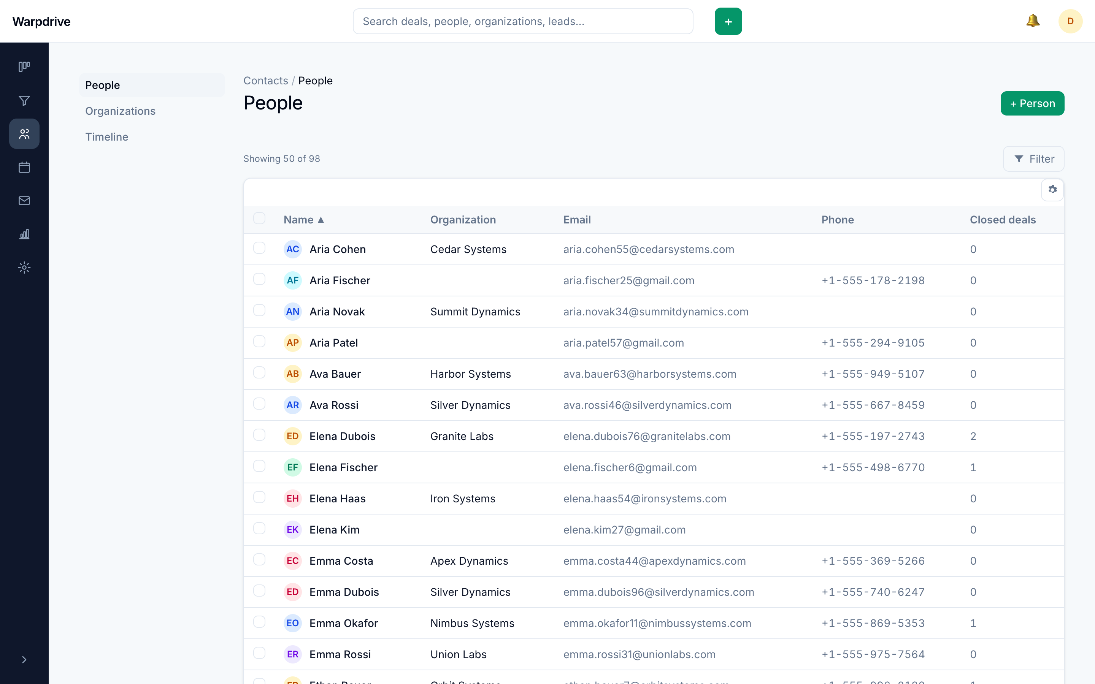The height and width of the screenshot is (684, 1095).
Task: Click the ED avatar for Elena Dubois
Action: (x=293, y=437)
